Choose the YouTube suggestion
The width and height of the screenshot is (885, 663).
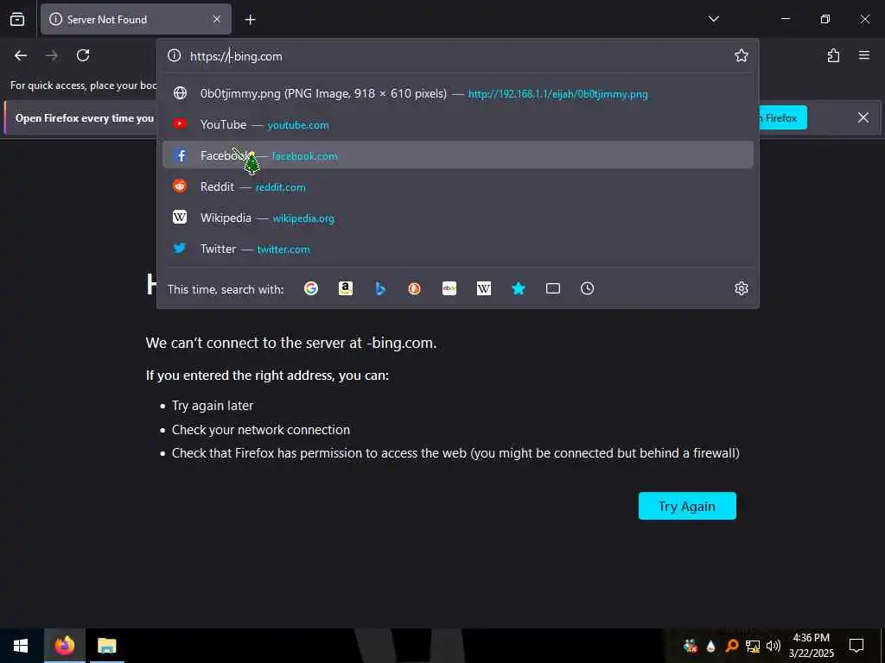click(458, 124)
